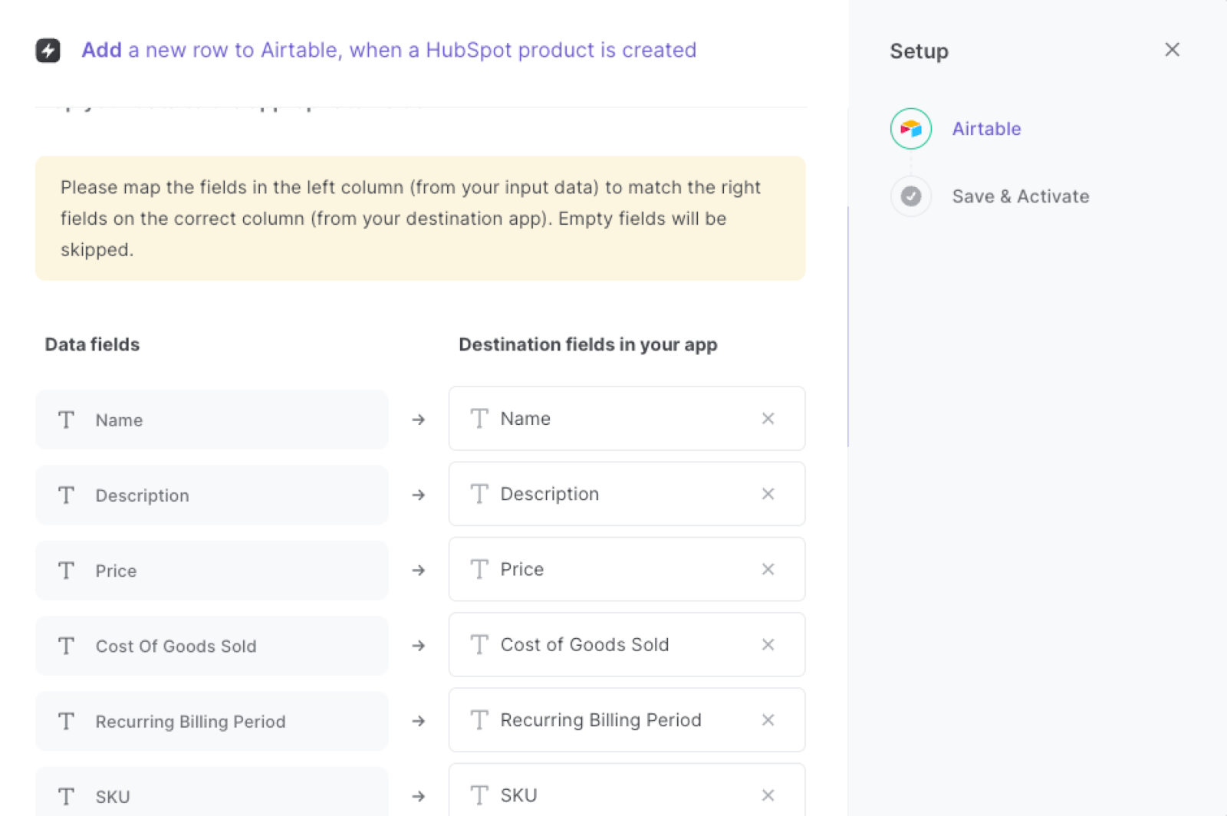Click 'Destination fields in your app' heading
1227x816 pixels.
point(588,344)
